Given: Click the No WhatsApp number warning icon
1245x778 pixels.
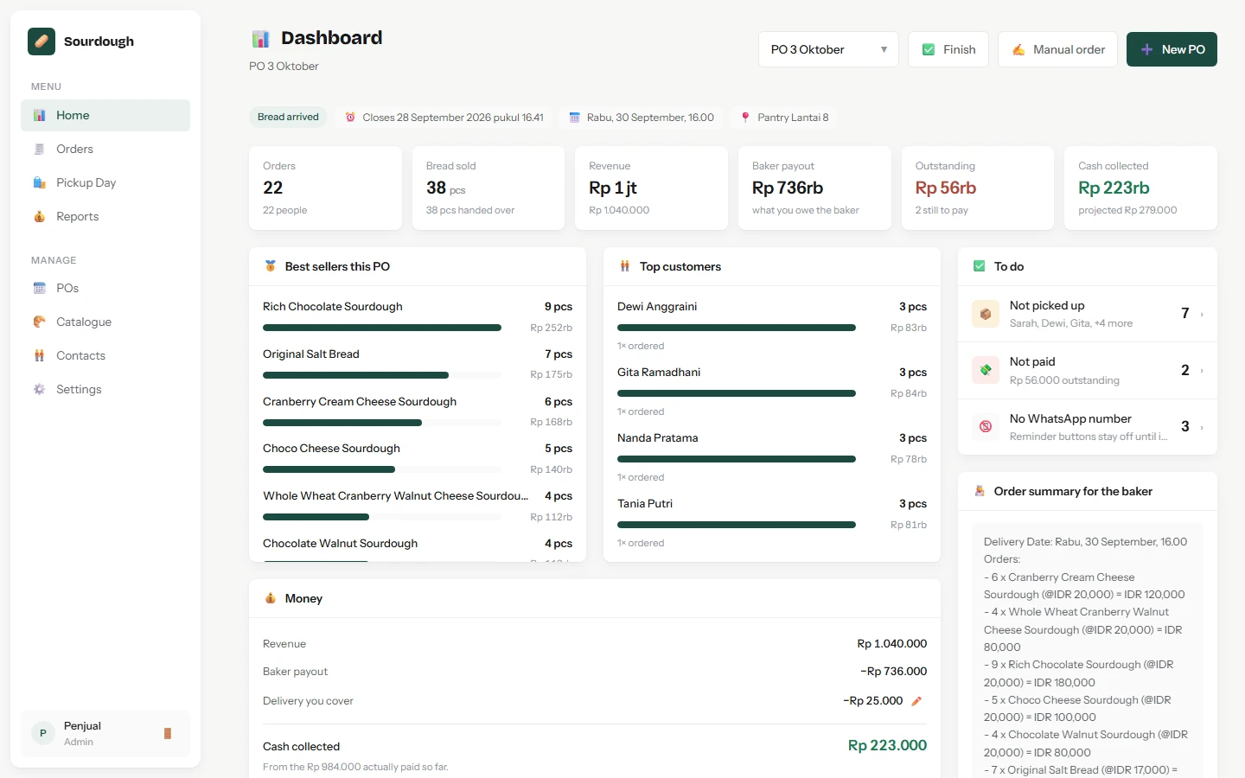Looking at the screenshot, I should [986, 427].
